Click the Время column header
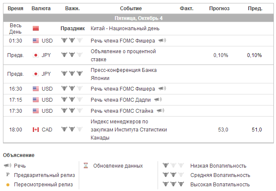 16,9
